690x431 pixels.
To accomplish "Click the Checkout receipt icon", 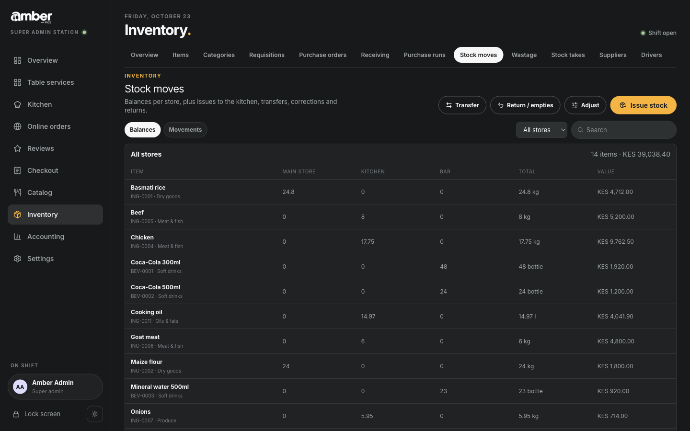I will coord(17,170).
